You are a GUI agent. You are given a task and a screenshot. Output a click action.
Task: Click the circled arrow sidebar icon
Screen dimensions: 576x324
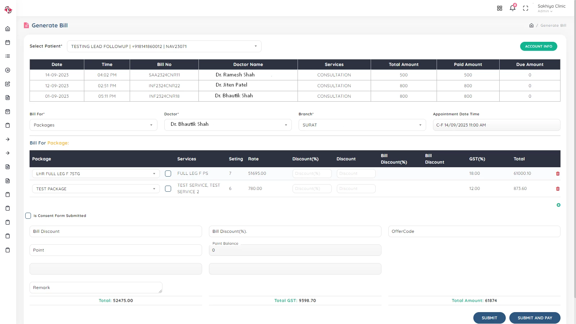pyautogui.click(x=8, y=70)
